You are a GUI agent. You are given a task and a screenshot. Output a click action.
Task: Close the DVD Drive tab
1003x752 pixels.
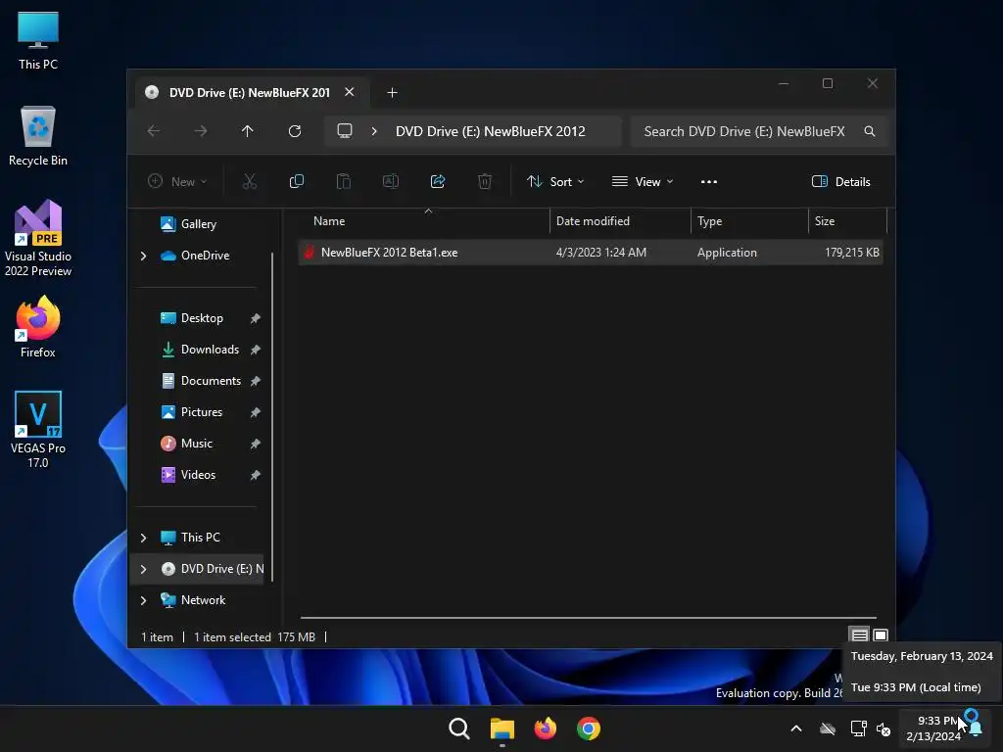click(x=350, y=92)
